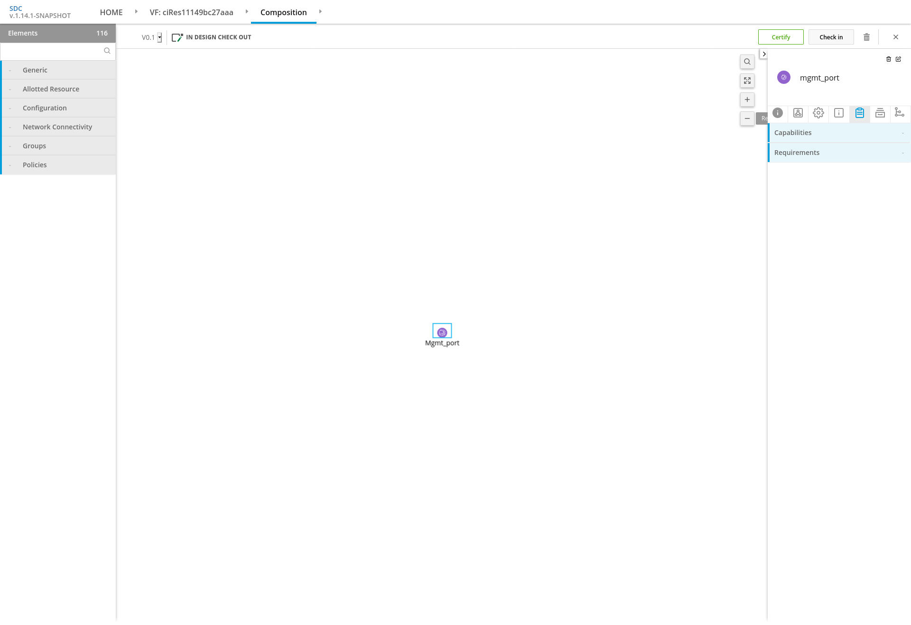Open the archive-box artifacts tab

tap(880, 113)
